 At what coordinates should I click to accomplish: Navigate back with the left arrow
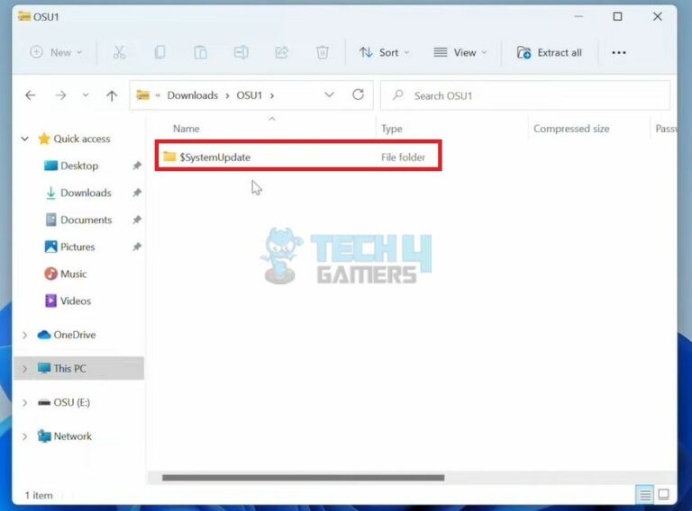[31, 95]
